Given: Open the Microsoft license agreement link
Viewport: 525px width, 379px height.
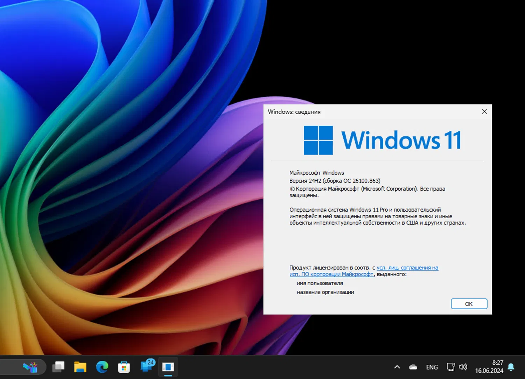Looking at the screenshot, I should coord(407,268).
